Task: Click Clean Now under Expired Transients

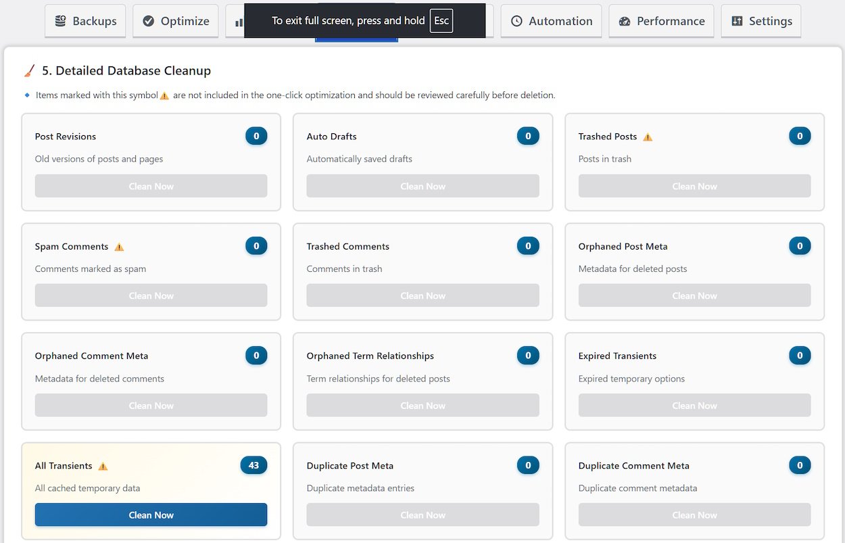Action: [694, 405]
